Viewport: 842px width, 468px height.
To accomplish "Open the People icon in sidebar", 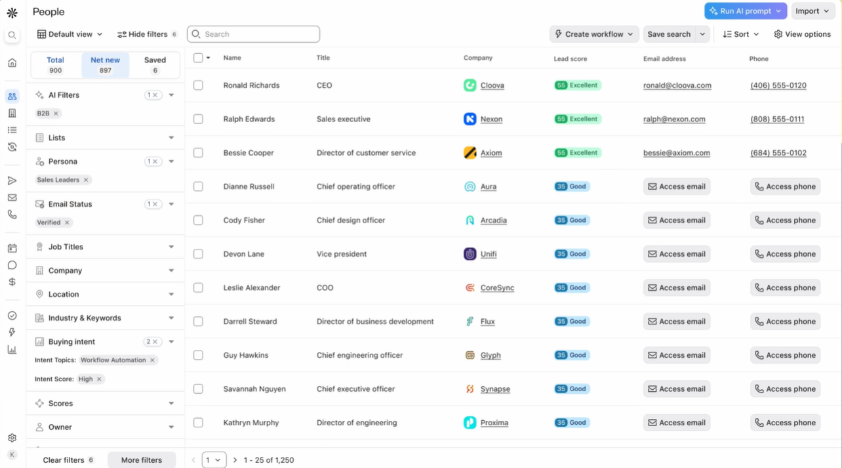I will tap(12, 96).
